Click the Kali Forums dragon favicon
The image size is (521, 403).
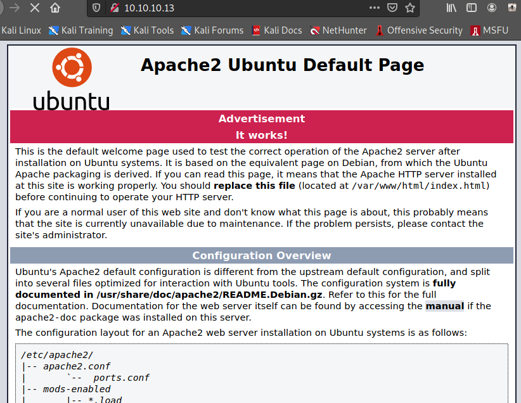tap(186, 30)
